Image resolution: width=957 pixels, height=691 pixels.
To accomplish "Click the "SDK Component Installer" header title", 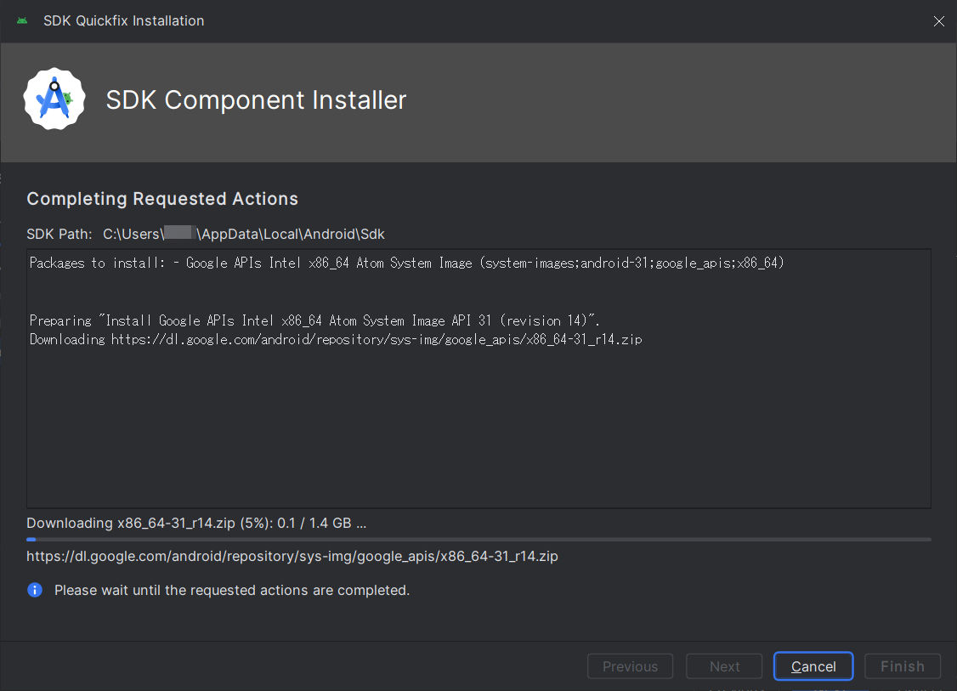I will (256, 100).
